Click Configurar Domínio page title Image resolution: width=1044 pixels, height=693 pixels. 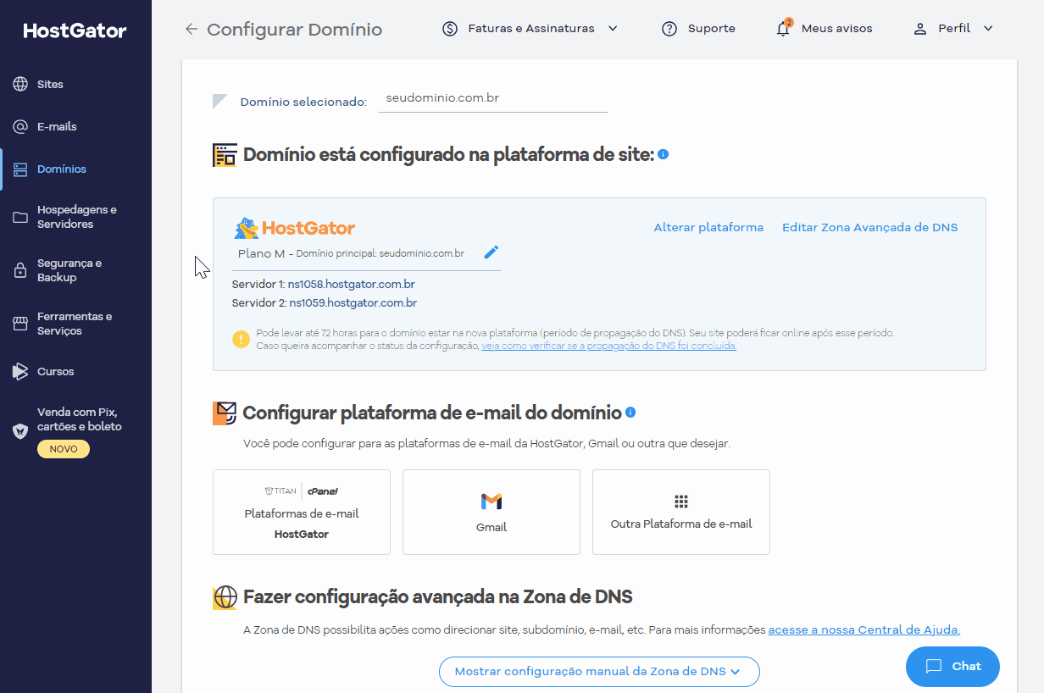[295, 30]
